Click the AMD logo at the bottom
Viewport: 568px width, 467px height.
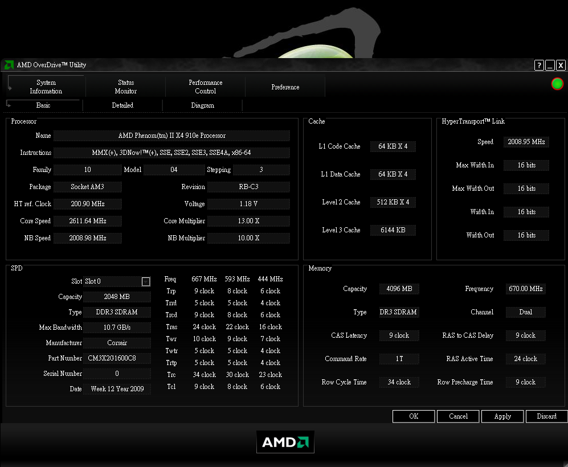coord(285,442)
